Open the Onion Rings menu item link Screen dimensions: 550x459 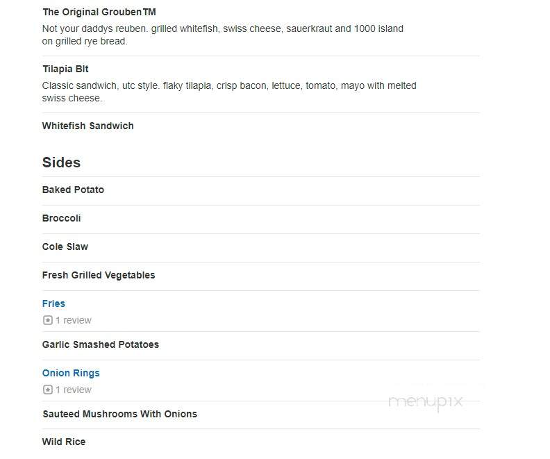(71, 373)
